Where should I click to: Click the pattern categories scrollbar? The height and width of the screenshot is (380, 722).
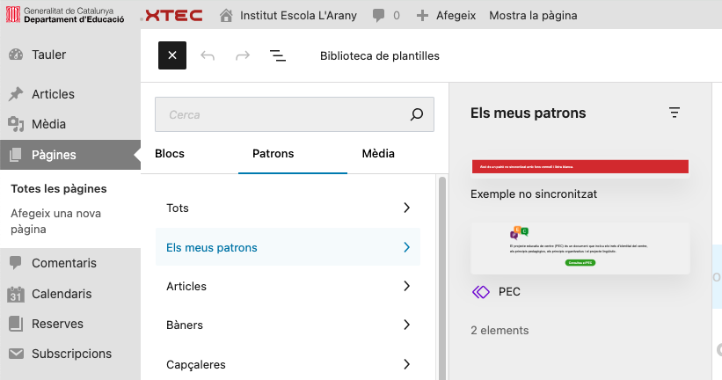pos(442,278)
